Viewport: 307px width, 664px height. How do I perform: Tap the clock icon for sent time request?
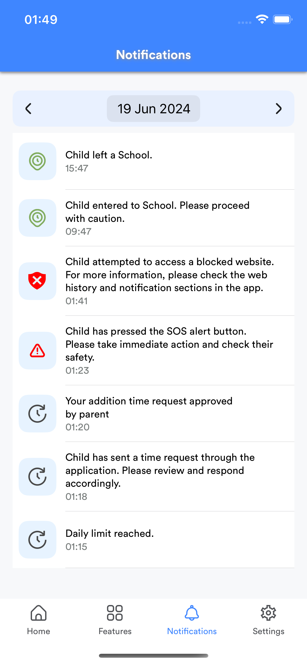38,476
